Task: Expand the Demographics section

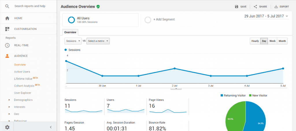Action: (9, 100)
